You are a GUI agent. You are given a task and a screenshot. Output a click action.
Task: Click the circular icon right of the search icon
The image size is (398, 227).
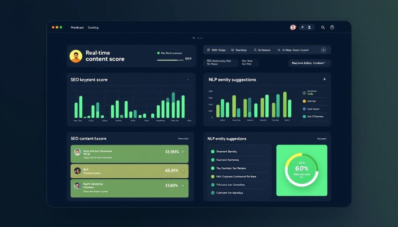332,27
